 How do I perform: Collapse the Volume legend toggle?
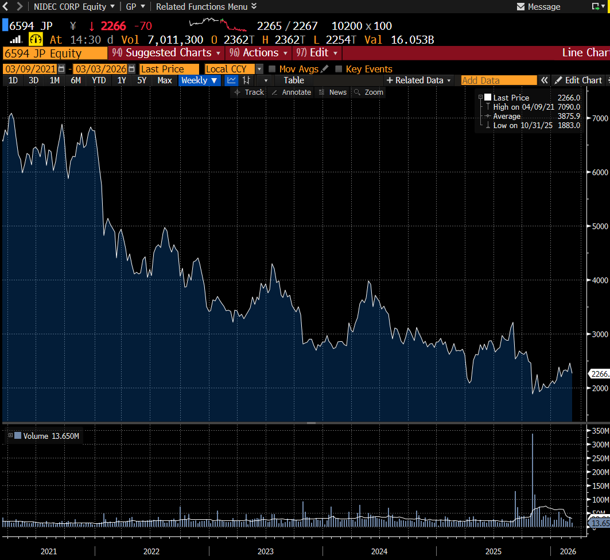tap(10, 435)
